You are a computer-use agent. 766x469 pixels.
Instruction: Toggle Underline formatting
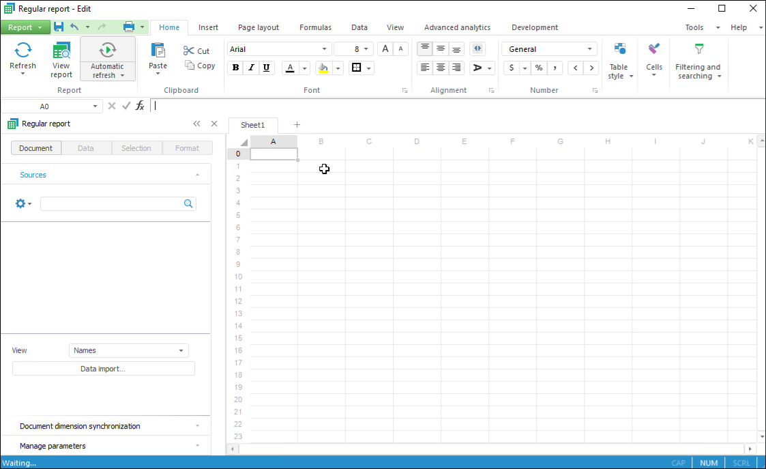[x=266, y=68]
